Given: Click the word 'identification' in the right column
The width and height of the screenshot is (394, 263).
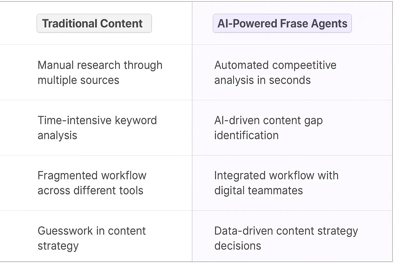Looking at the screenshot, I should [x=246, y=135].
